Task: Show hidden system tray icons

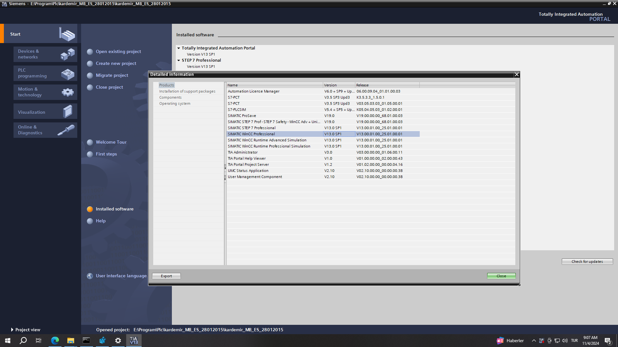Action: pos(534,340)
